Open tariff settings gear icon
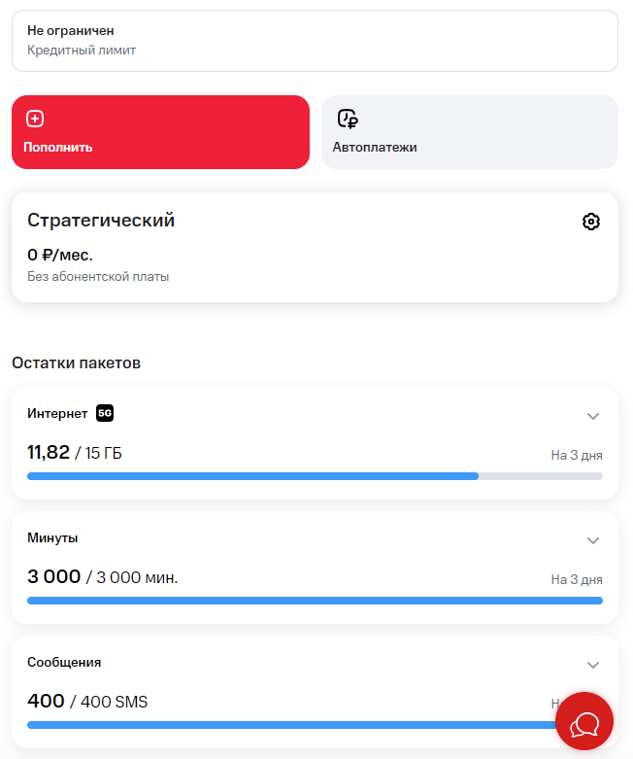Viewport: 633px width, 759px height. pyautogui.click(x=591, y=222)
